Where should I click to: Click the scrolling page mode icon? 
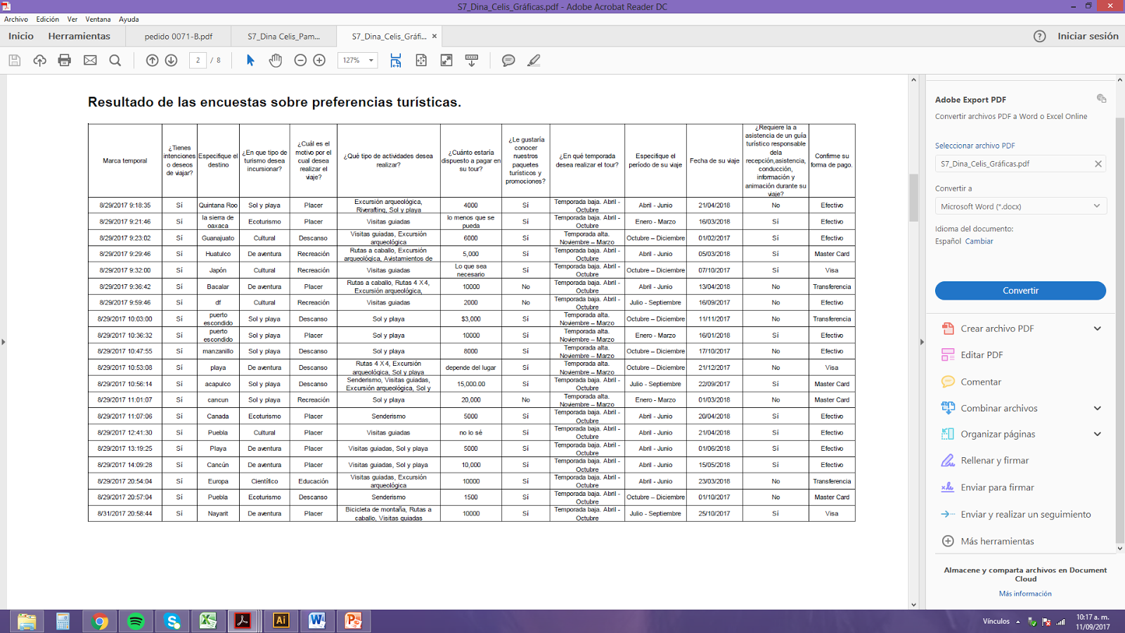click(x=396, y=60)
